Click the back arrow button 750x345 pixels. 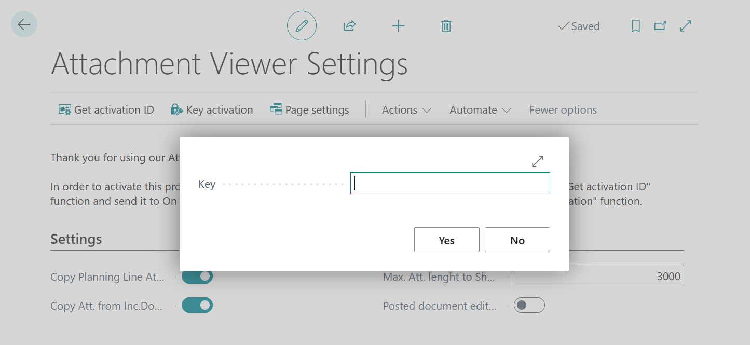(x=24, y=24)
